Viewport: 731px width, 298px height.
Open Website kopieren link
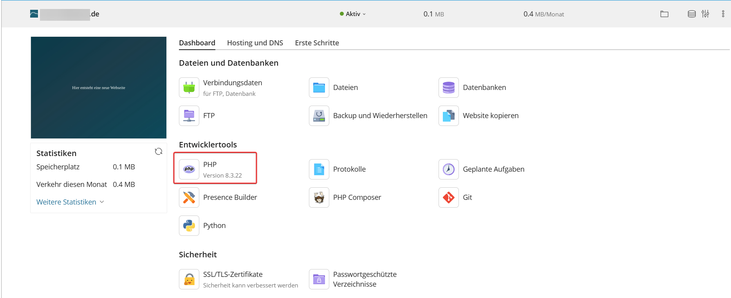click(x=491, y=116)
